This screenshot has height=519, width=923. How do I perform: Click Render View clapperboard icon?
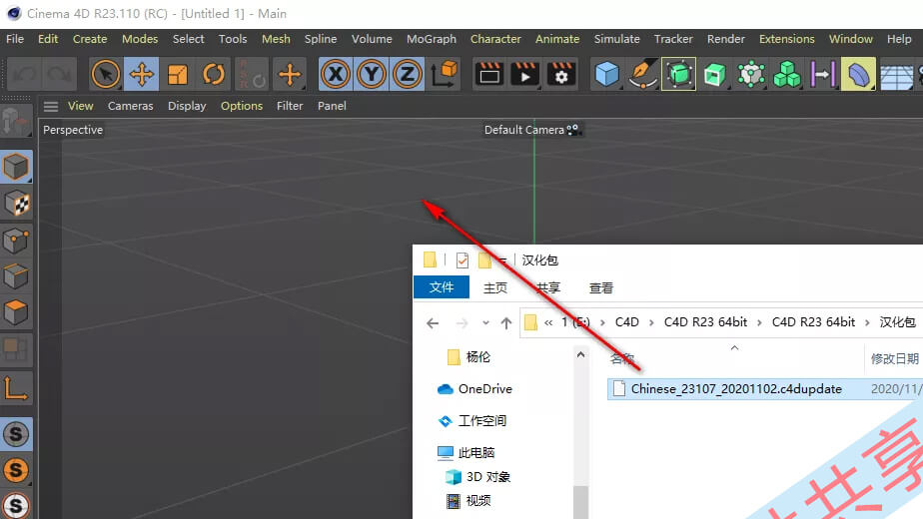[489, 74]
